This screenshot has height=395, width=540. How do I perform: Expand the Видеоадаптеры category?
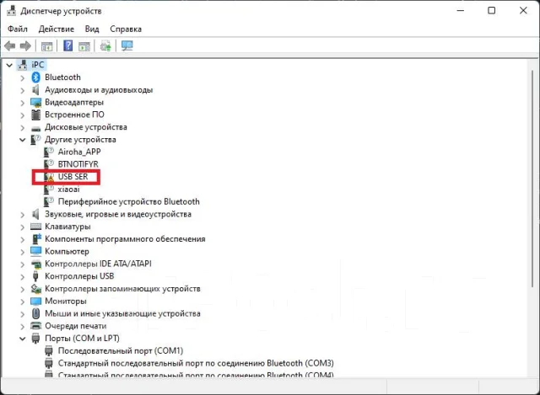point(23,103)
